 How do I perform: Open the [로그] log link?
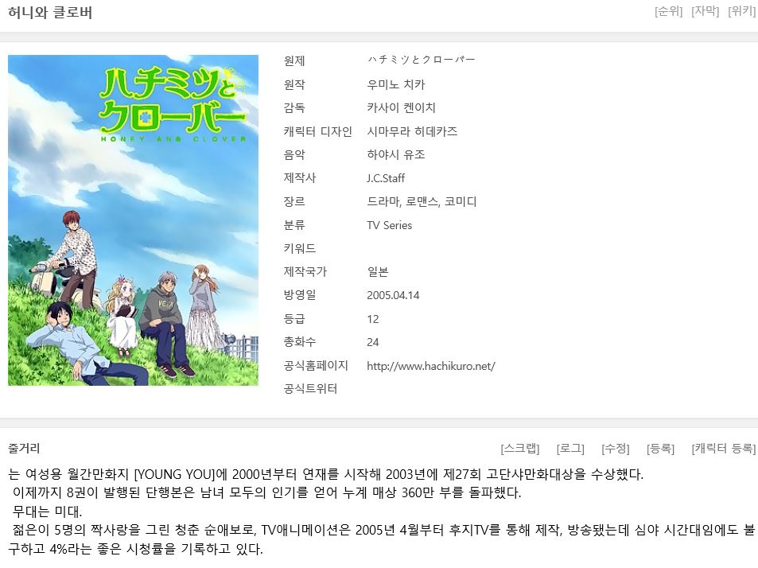[570, 449]
